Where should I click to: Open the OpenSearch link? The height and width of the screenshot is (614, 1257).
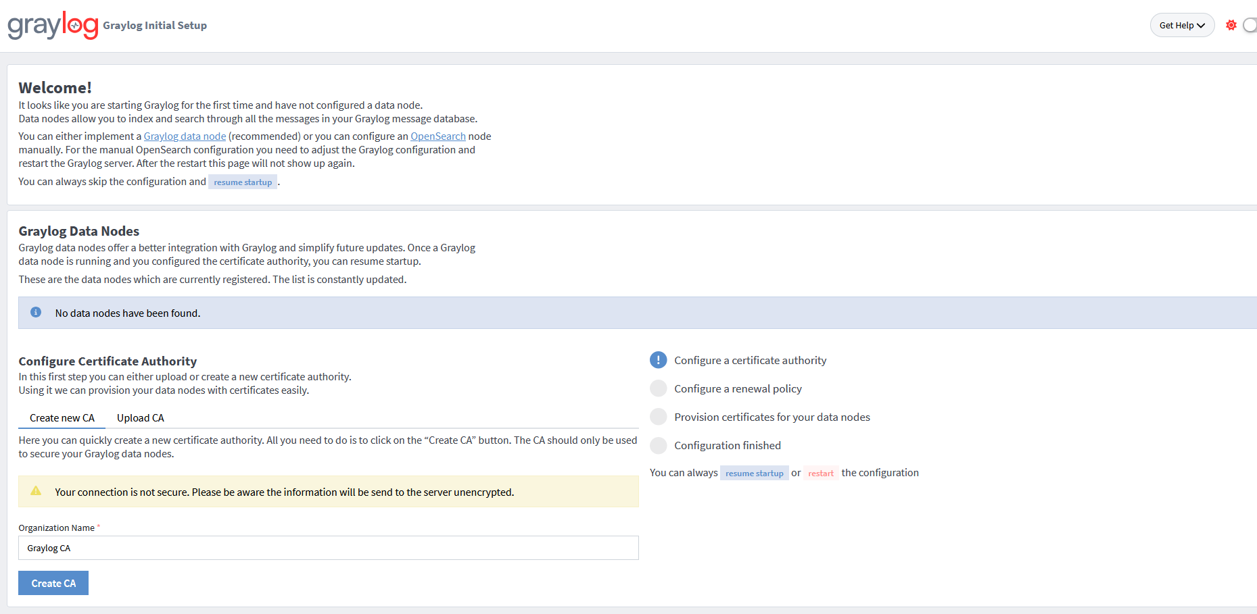click(438, 136)
